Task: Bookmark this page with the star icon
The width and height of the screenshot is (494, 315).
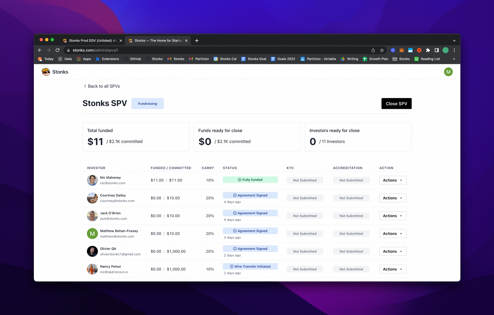Action: click(382, 50)
